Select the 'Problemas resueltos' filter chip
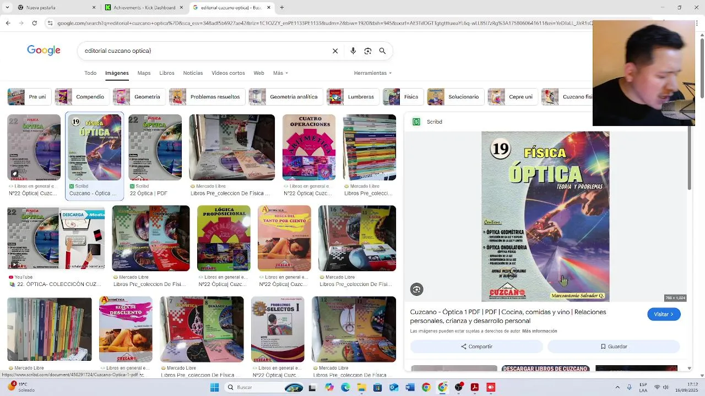The width and height of the screenshot is (705, 396). coord(207,97)
